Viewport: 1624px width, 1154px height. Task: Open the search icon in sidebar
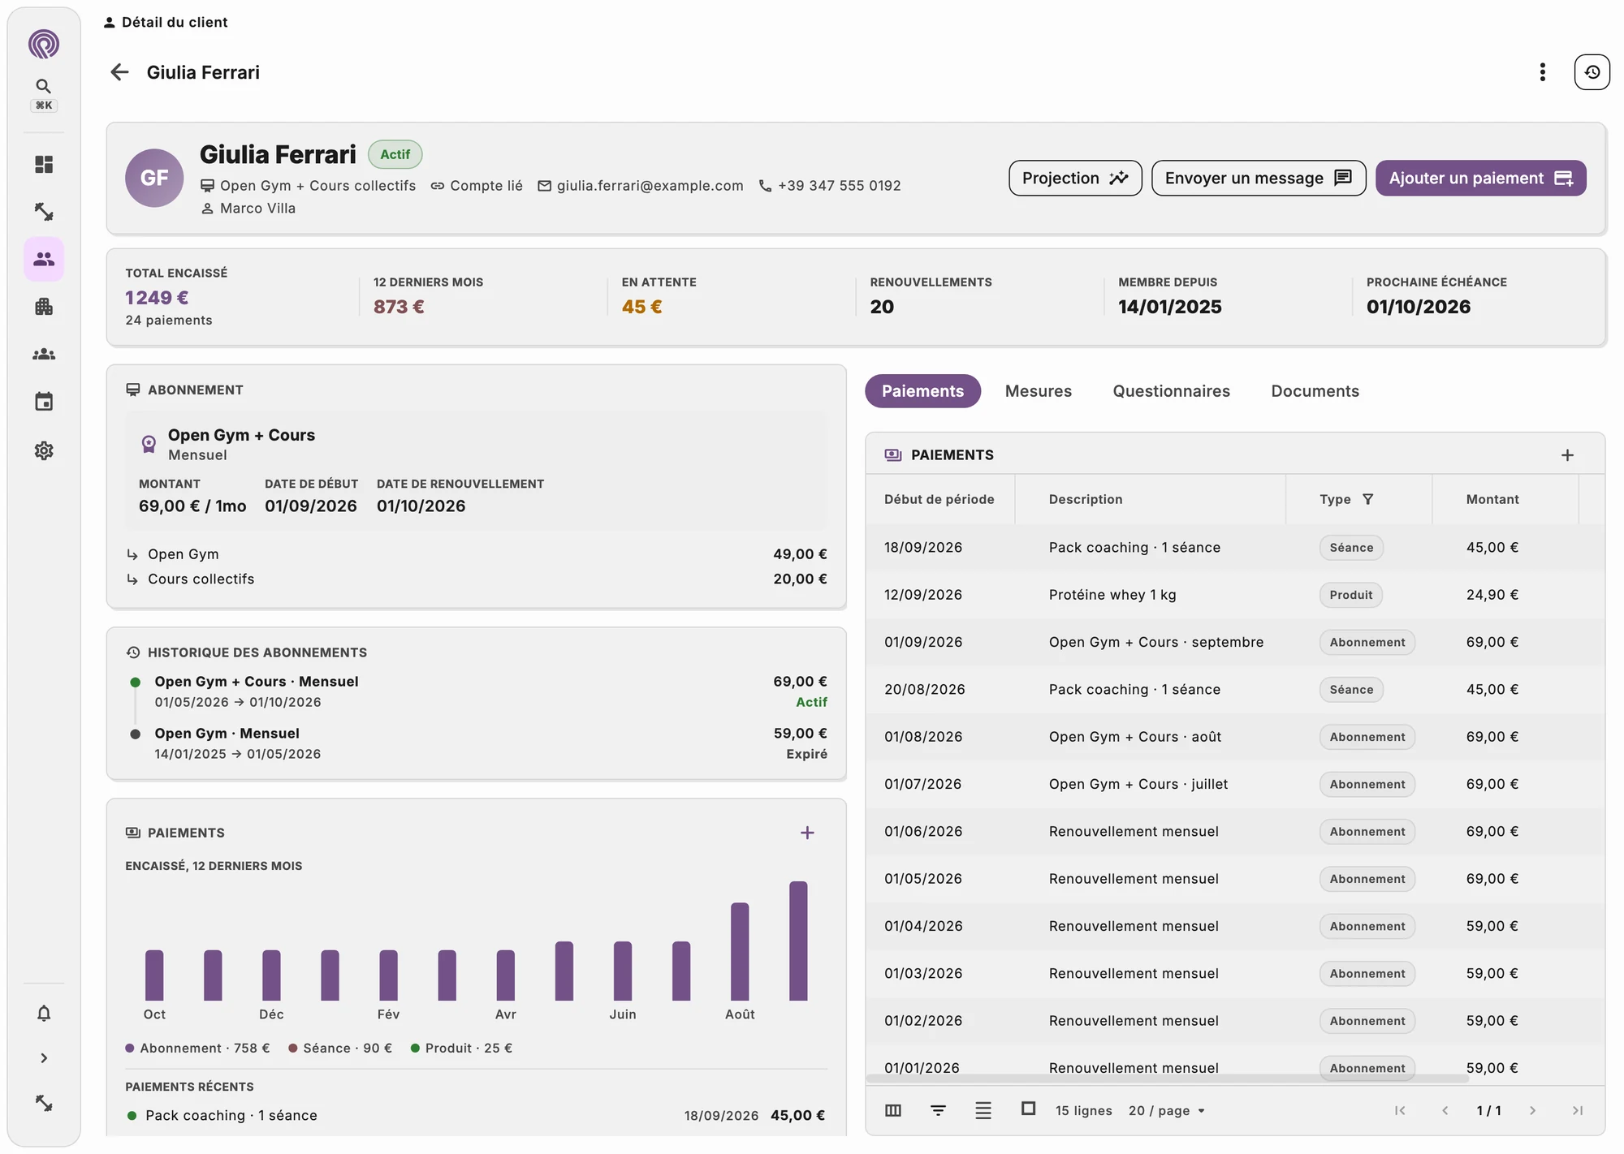44,86
